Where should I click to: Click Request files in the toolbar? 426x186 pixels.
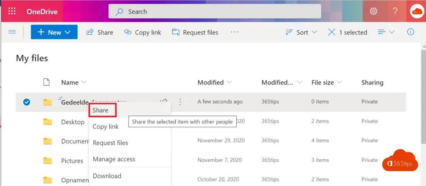coord(195,32)
